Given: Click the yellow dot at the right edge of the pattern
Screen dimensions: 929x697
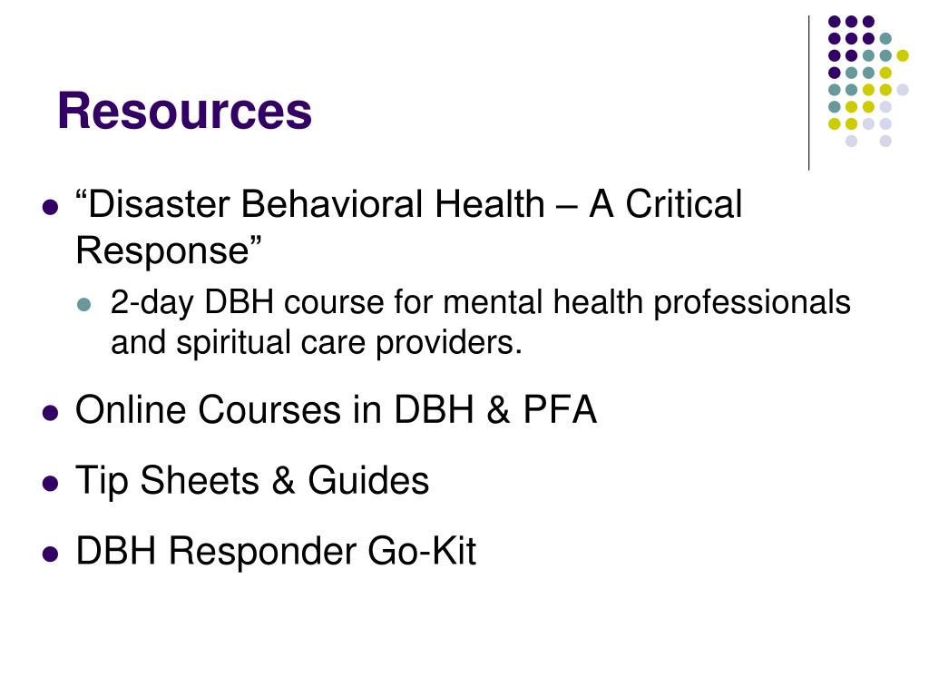Looking at the screenshot, I should pos(903,55).
